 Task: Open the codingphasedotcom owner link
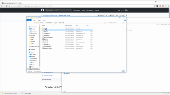50,16
